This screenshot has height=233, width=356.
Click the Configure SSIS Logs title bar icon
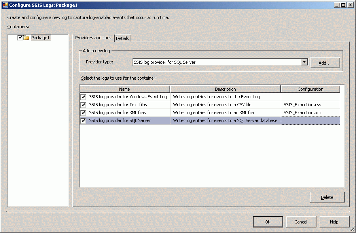pyautogui.click(x=5, y=5)
